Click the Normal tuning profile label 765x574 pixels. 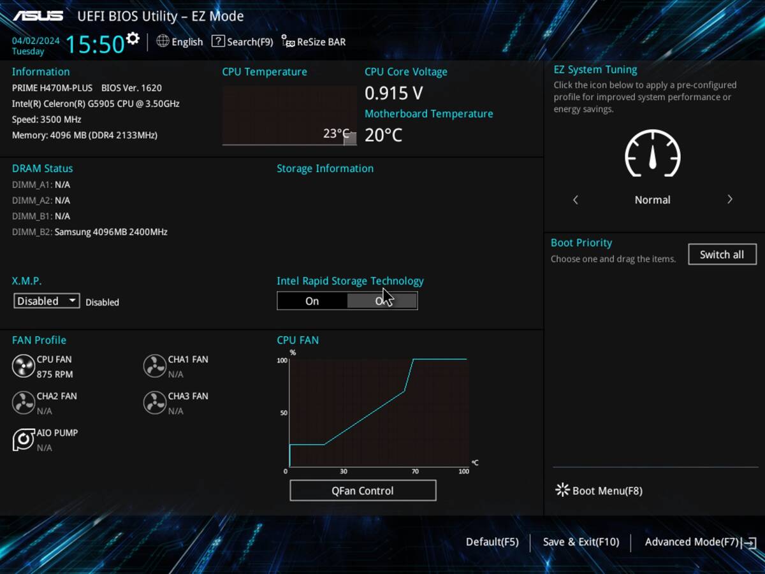pyautogui.click(x=652, y=200)
